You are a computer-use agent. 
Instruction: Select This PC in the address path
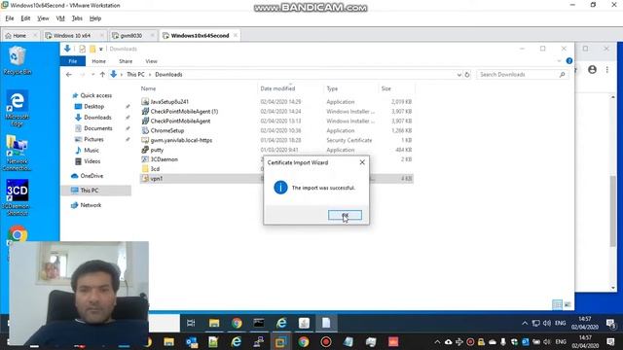pyautogui.click(x=135, y=74)
